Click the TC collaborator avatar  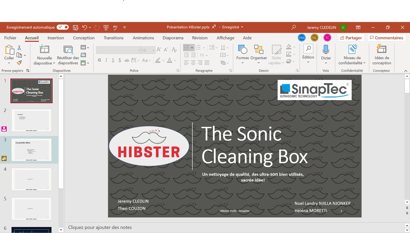tap(327, 38)
